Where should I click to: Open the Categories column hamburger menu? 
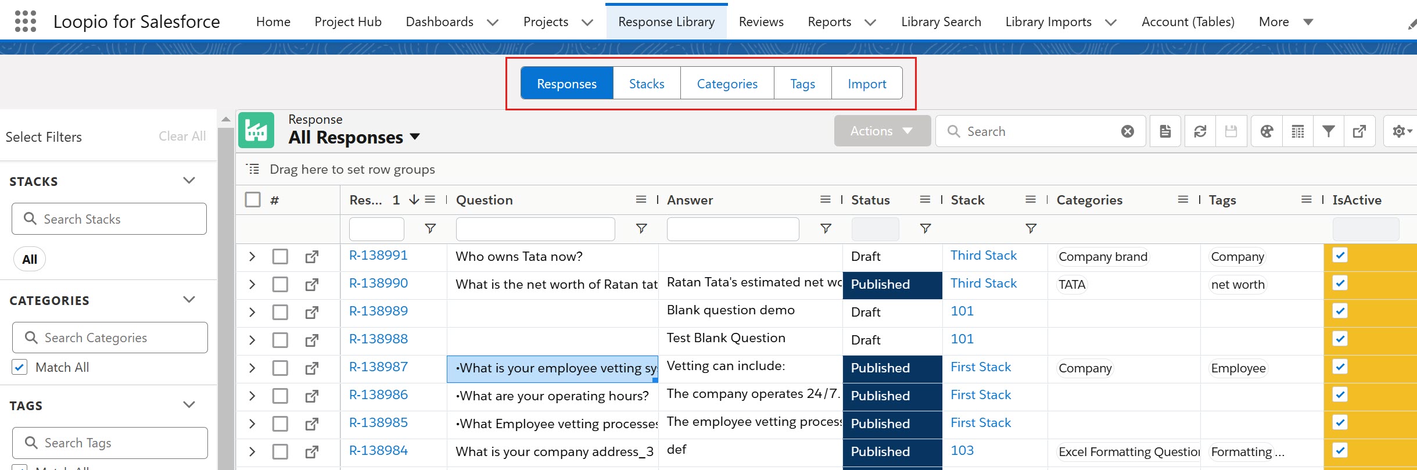pyautogui.click(x=1183, y=200)
